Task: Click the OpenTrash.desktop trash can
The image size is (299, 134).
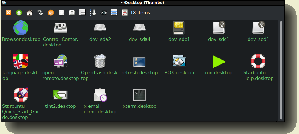Action: pyautogui.click(x=100, y=61)
